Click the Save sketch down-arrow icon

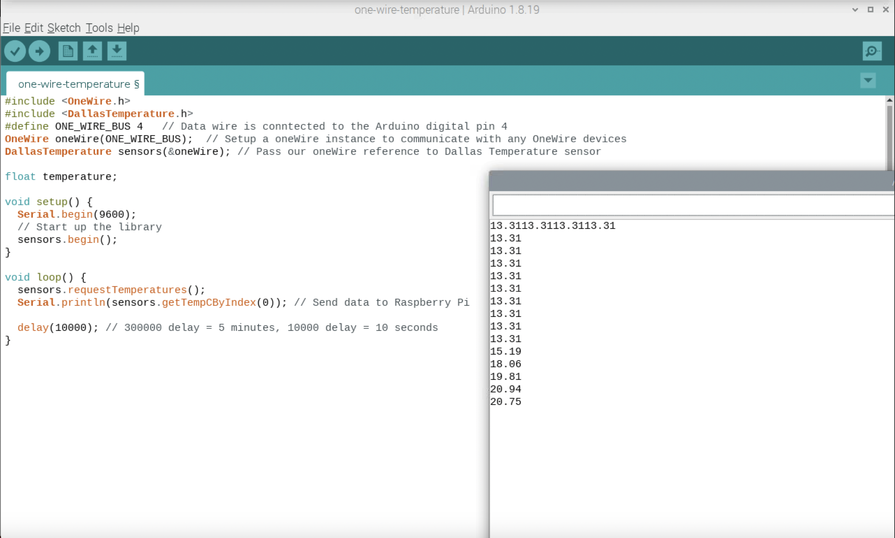[117, 51]
